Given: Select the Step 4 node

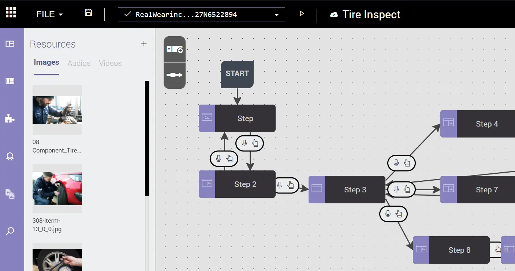Looking at the screenshot, I should [x=478, y=124].
